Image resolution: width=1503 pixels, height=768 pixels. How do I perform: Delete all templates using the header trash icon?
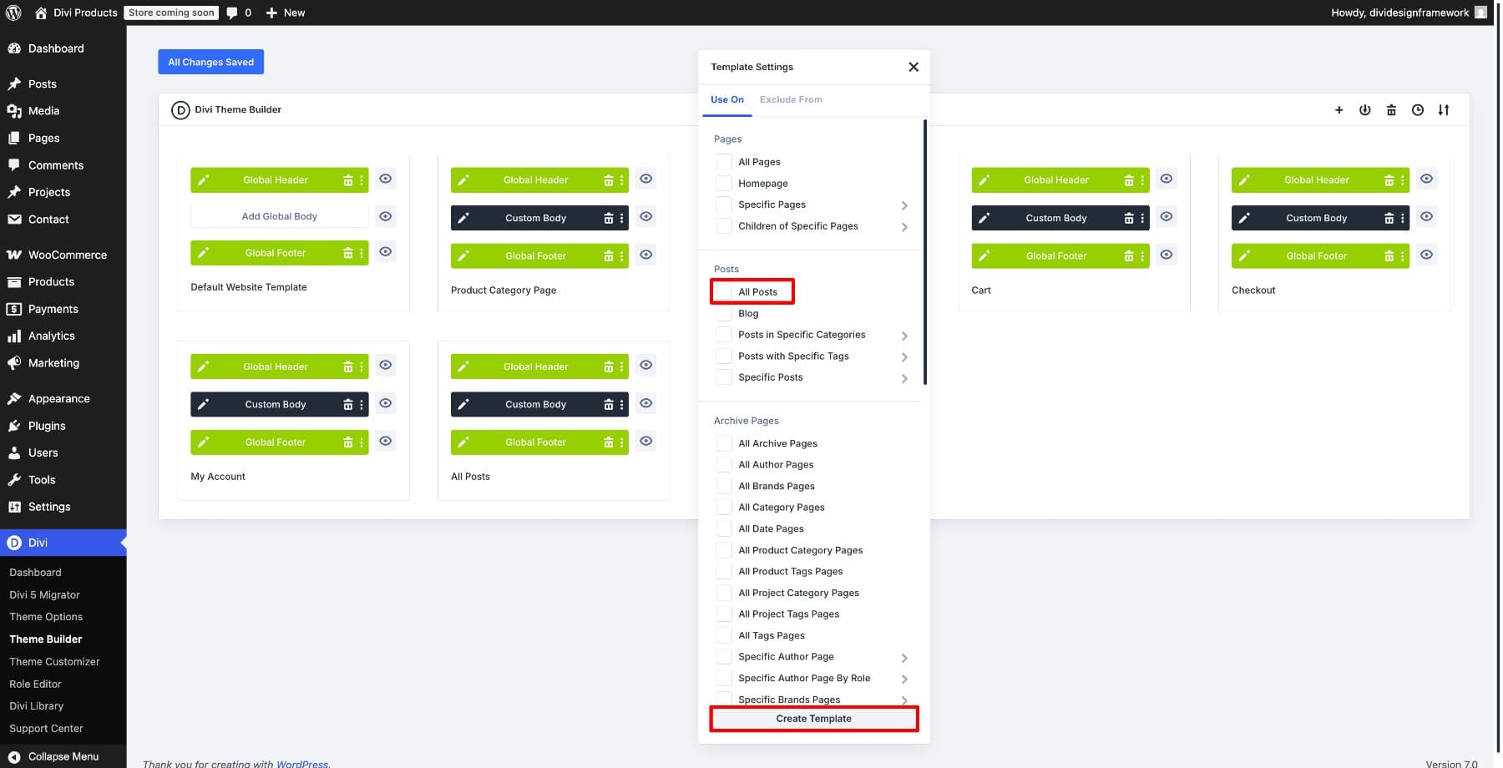[x=1391, y=110]
